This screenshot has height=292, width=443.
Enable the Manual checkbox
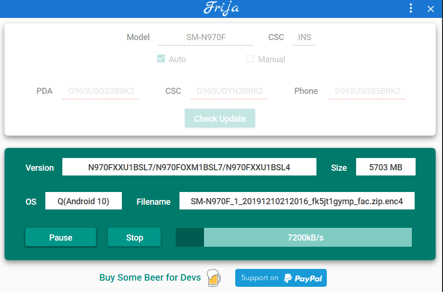coord(250,58)
